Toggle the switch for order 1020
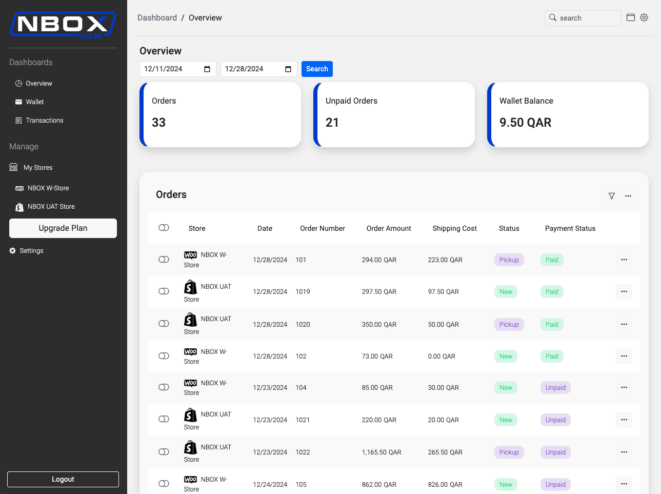 [x=164, y=324]
